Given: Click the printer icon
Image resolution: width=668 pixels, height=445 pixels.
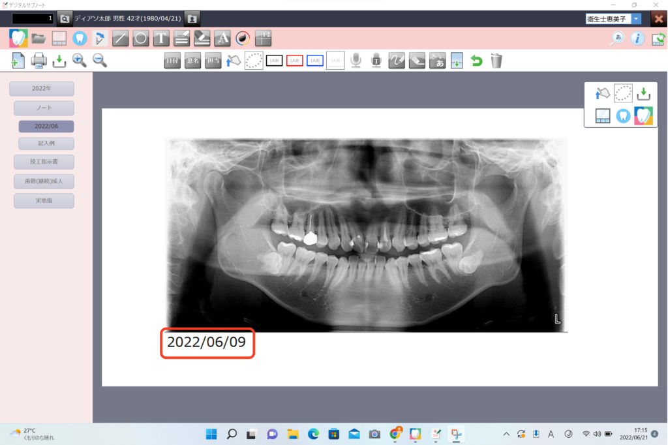Looking at the screenshot, I should pos(39,61).
